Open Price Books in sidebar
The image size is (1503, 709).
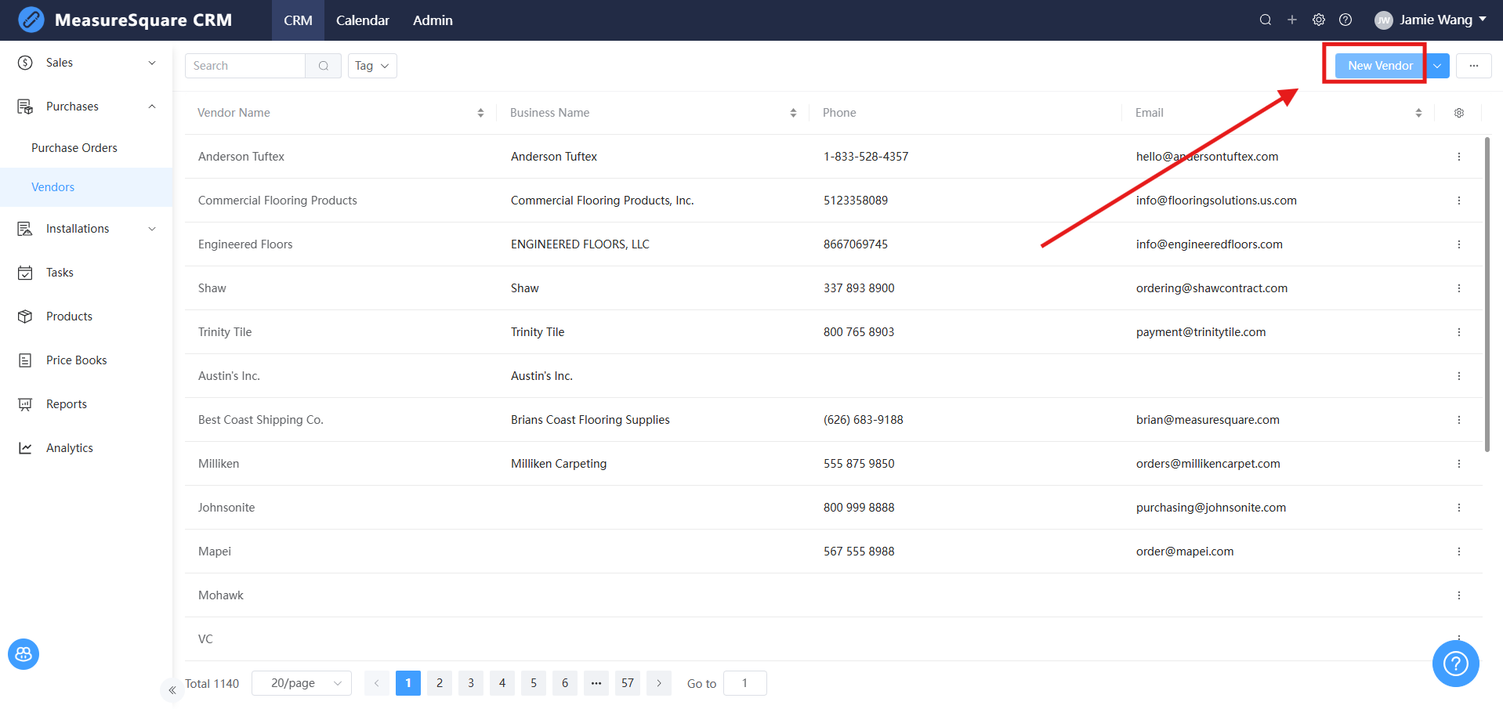click(86, 360)
